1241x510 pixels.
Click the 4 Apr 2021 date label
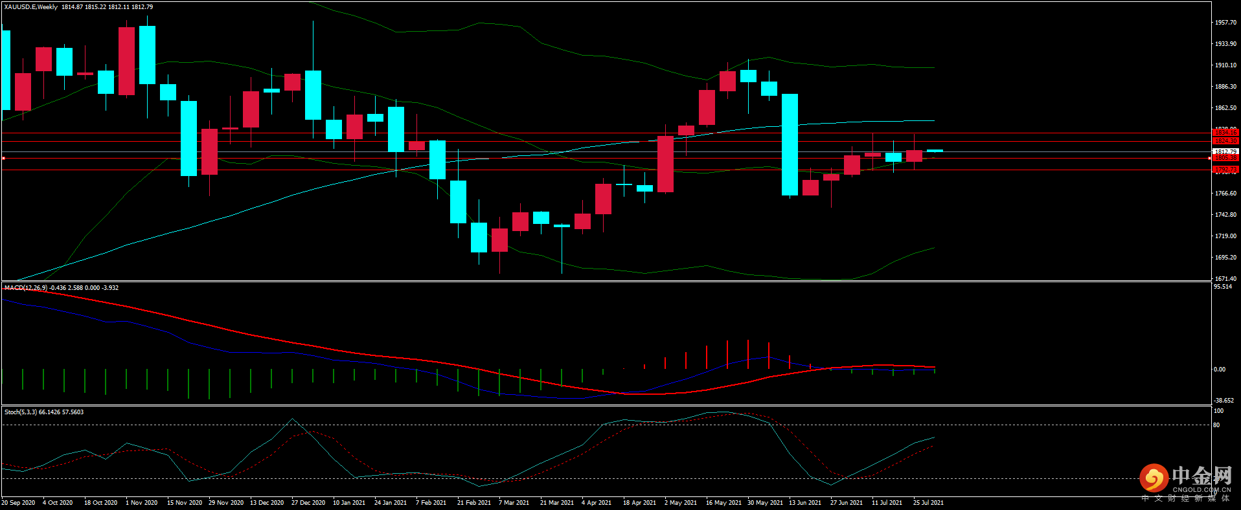[x=597, y=503]
